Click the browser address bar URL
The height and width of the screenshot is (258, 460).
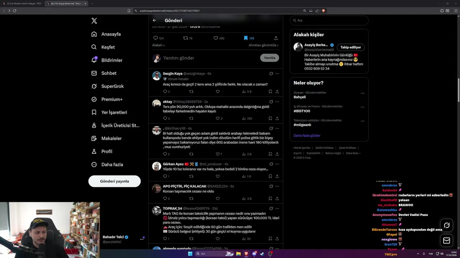point(170,11)
